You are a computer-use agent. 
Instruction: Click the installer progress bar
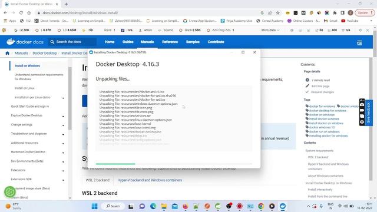click(174, 164)
